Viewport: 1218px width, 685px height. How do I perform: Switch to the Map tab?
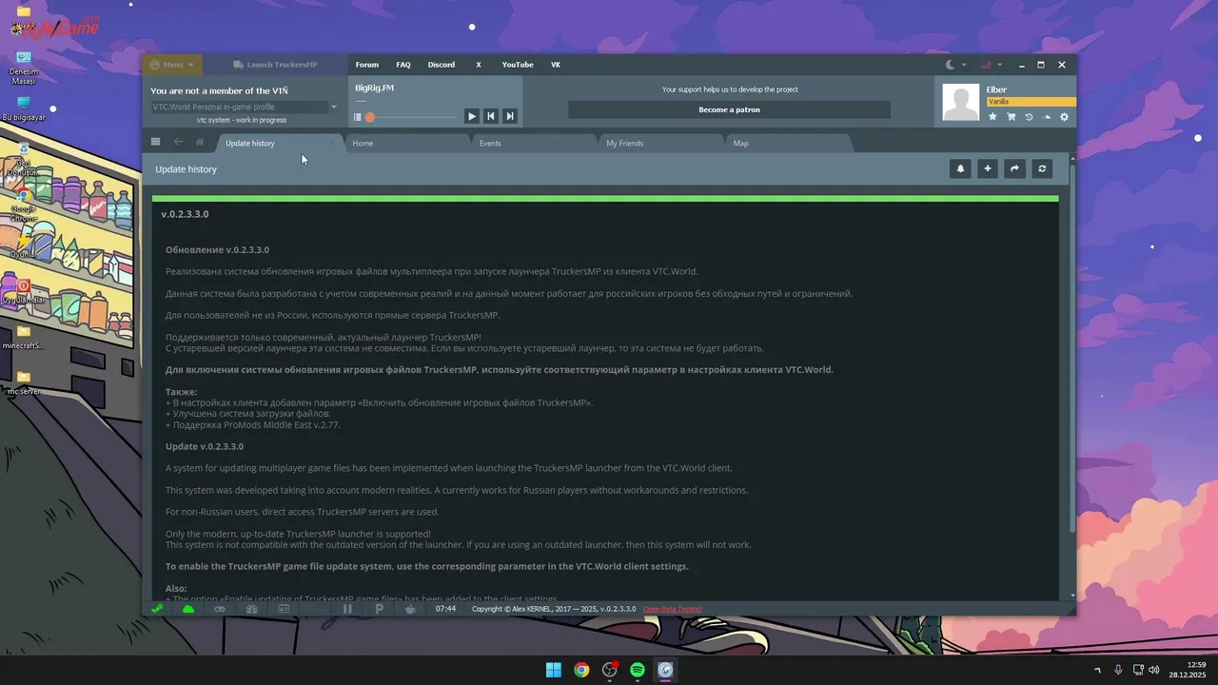click(x=789, y=143)
